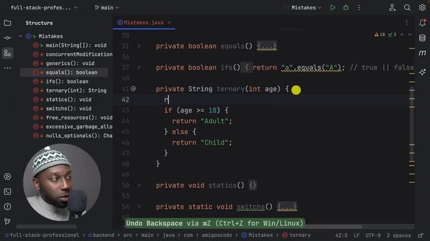This screenshot has height=241, width=430.
Task: Click the gutter icon on line 41
Action: pos(133,88)
